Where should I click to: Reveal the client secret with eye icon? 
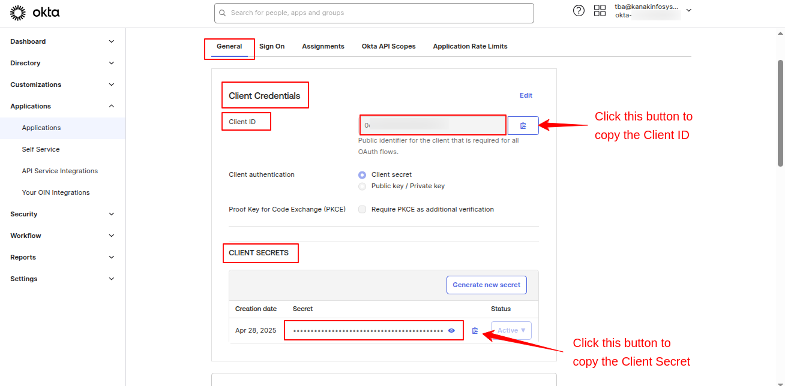[451, 330]
